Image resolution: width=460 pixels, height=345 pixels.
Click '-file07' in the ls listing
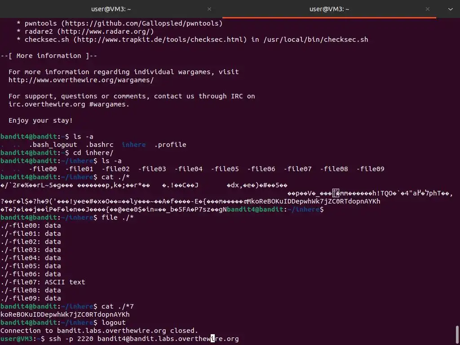coord(297,169)
